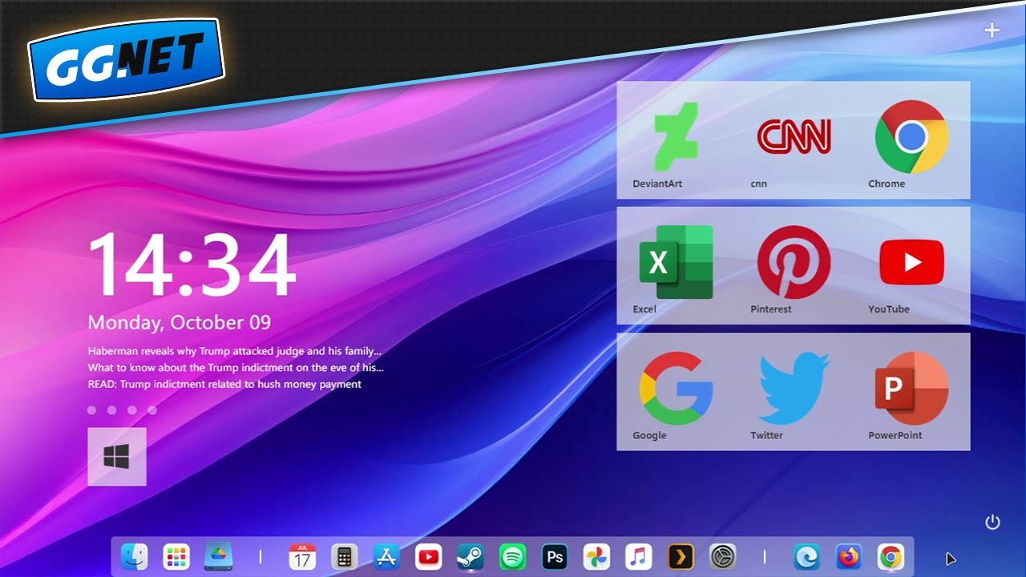Launch Calculator from the dock

point(345,556)
